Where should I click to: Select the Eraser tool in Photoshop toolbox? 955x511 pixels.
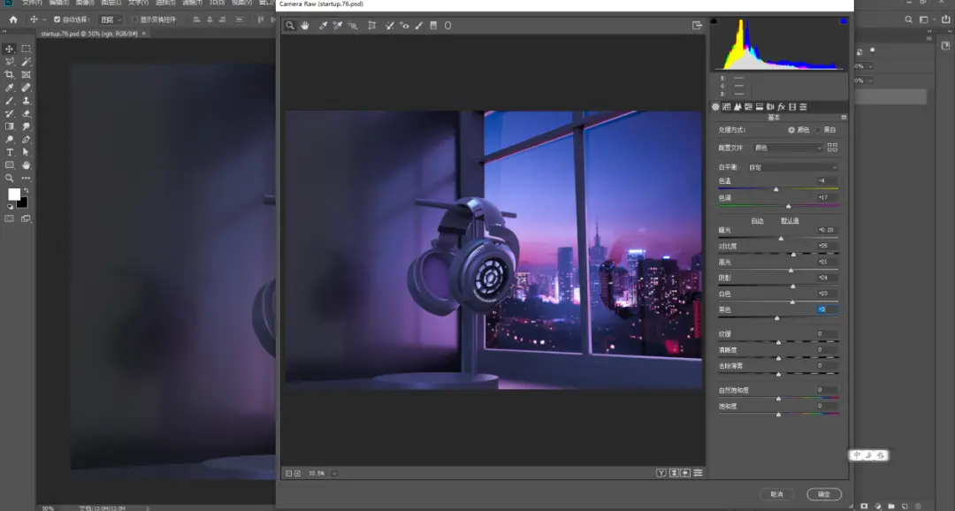pos(27,113)
